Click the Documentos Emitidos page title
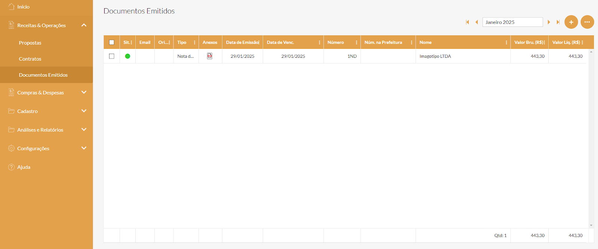This screenshot has height=249, width=598. pos(139,11)
